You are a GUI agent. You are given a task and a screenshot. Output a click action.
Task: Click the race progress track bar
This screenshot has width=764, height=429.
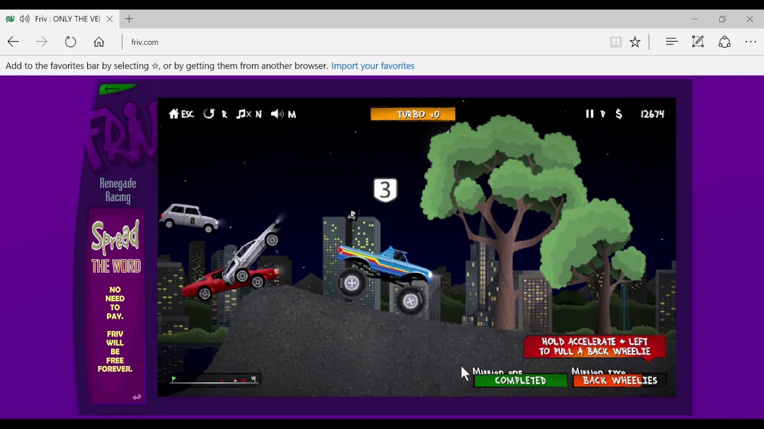214,380
